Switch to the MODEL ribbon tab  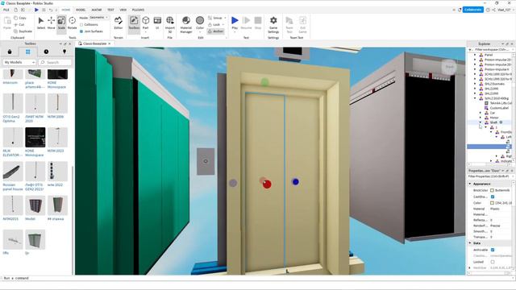(x=81, y=10)
